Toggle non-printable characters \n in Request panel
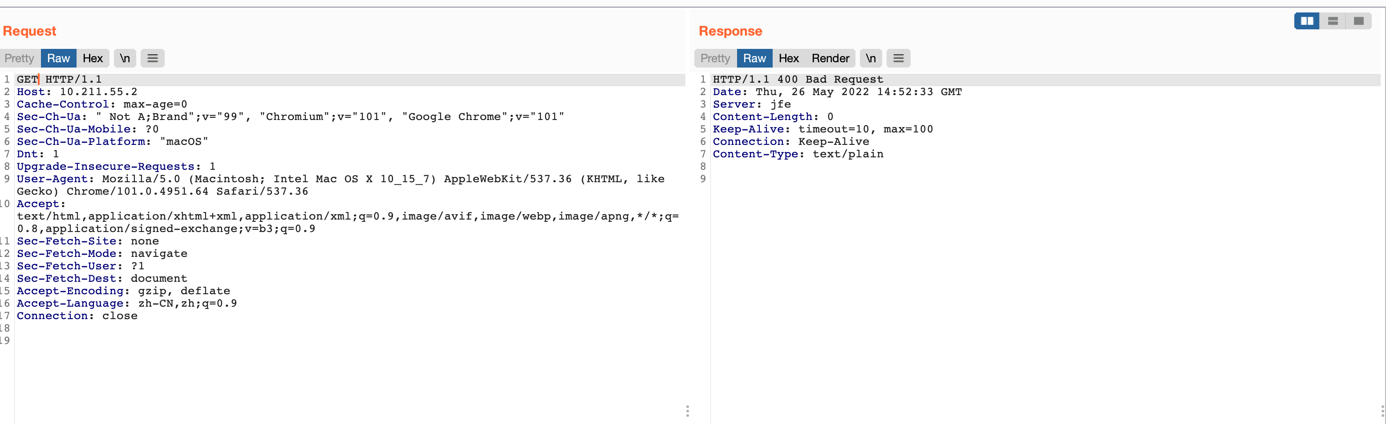Image resolution: width=1386 pixels, height=424 pixels. pos(125,58)
